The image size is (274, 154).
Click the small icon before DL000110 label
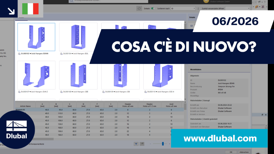(x=145, y=92)
